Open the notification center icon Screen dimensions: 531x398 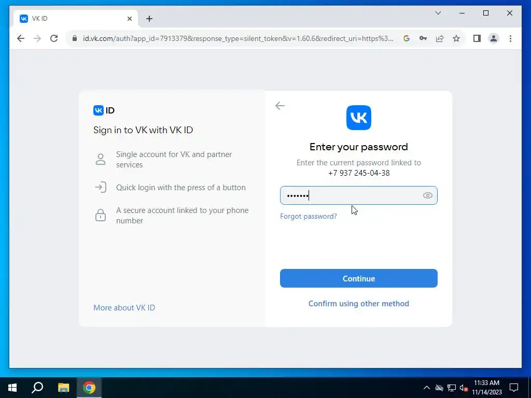tap(514, 388)
